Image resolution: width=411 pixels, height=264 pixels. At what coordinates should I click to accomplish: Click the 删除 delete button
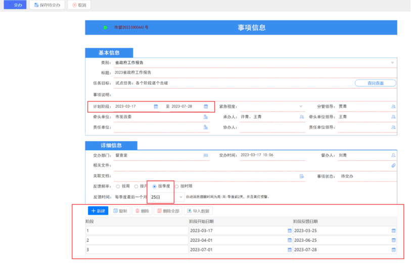point(143,211)
